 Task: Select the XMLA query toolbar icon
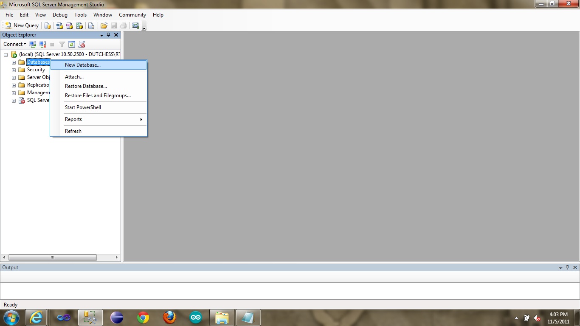coord(80,25)
